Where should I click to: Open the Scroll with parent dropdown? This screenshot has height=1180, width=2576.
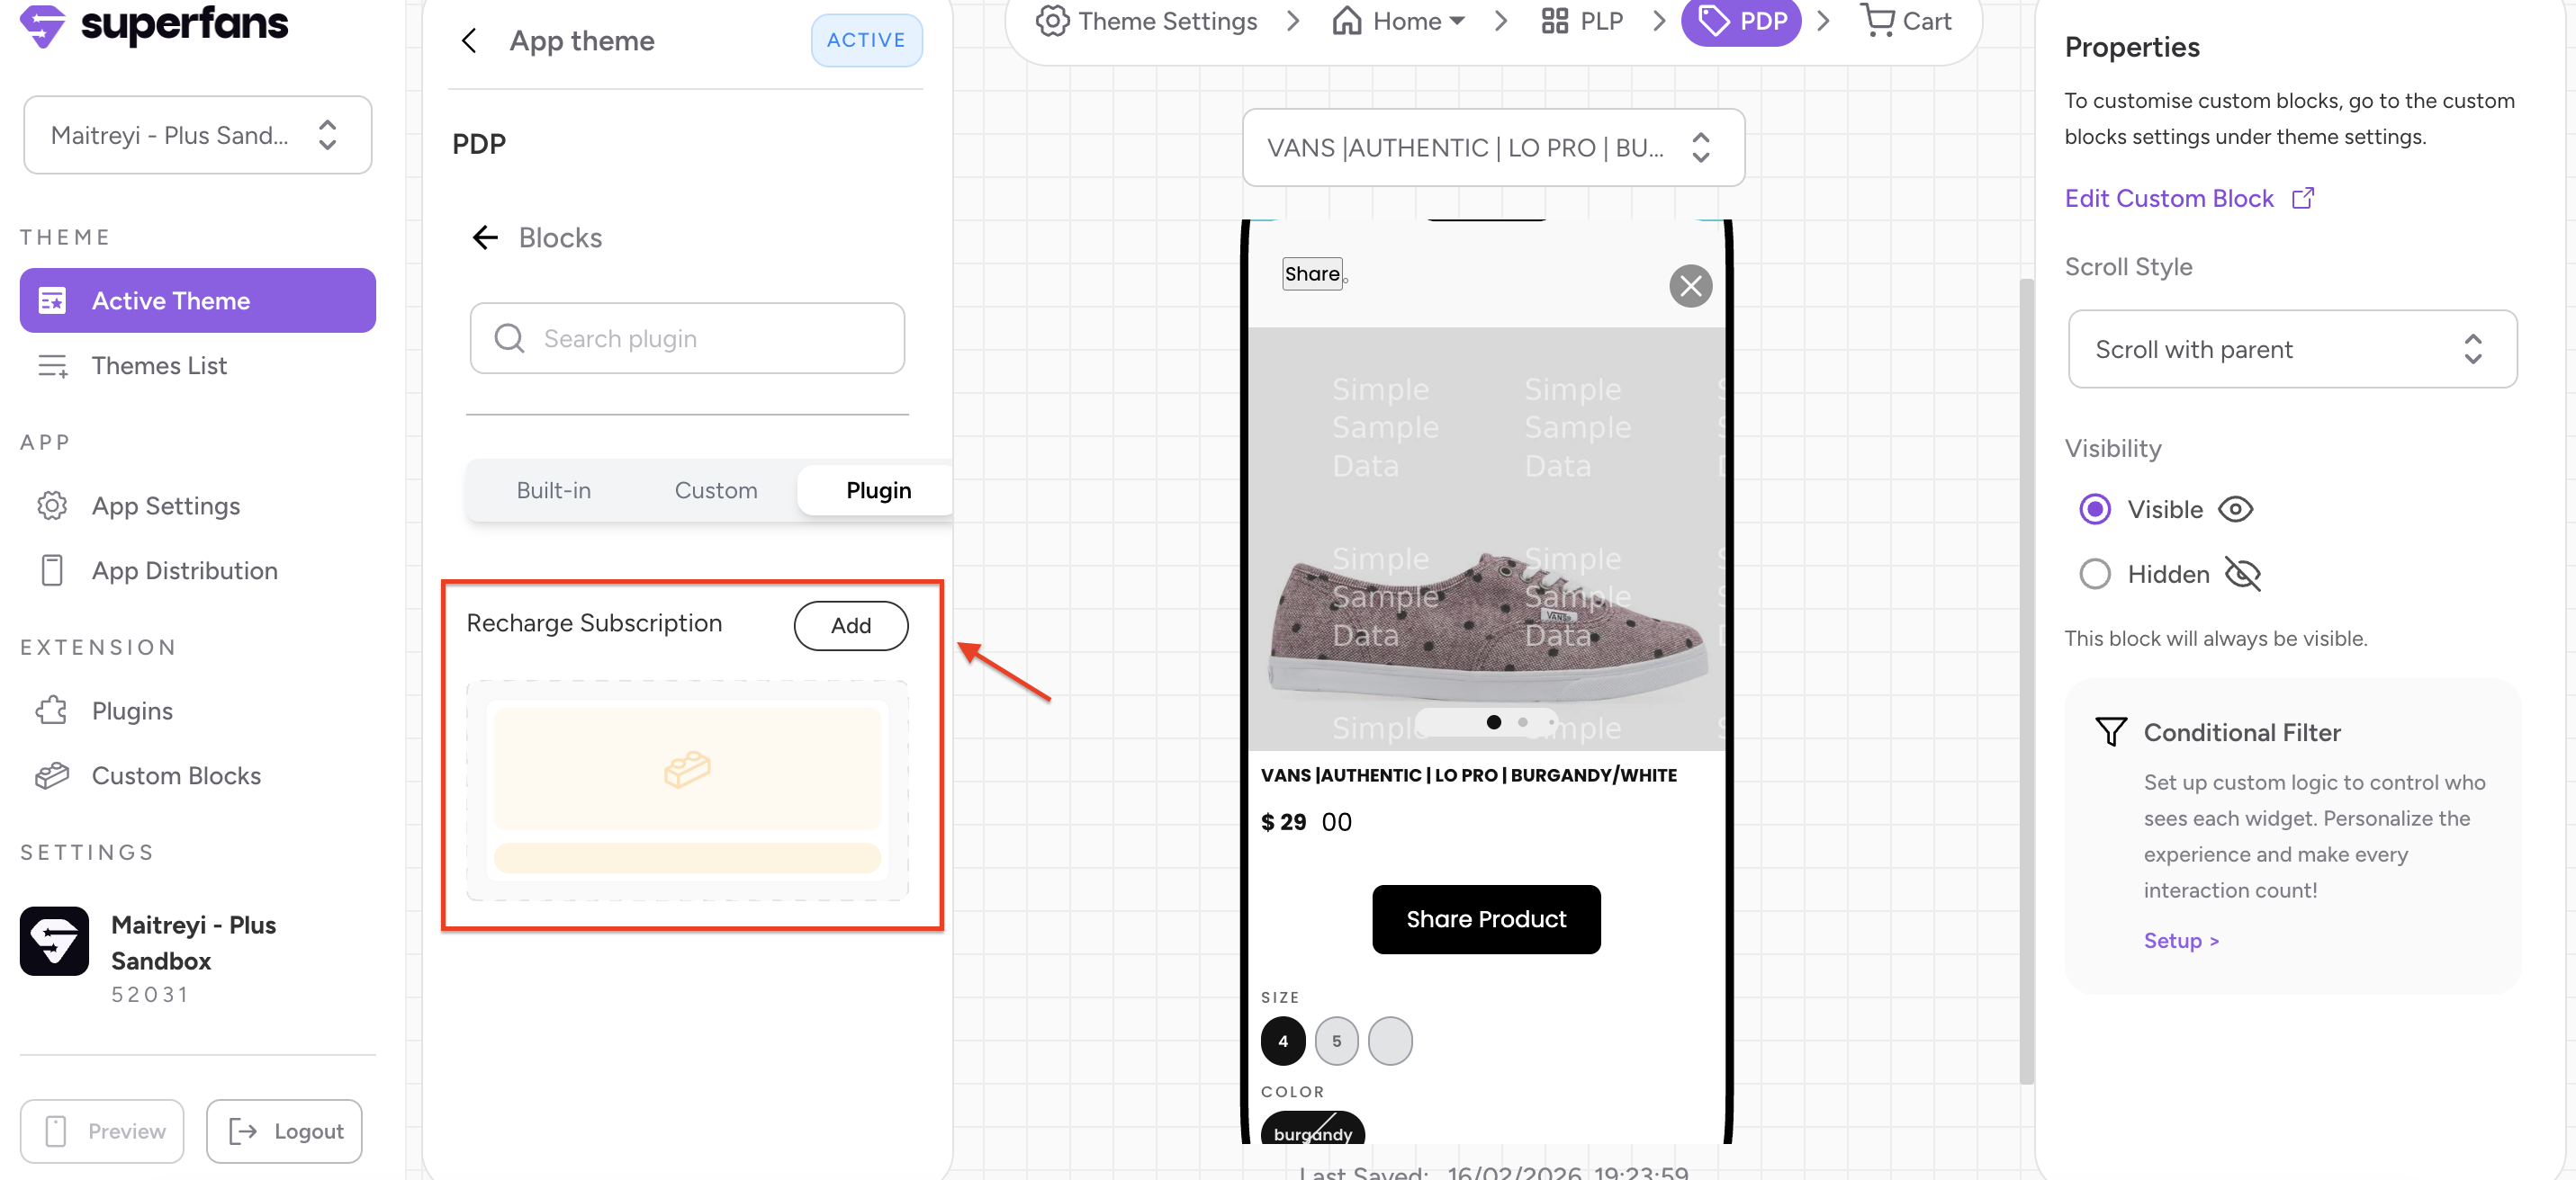pyautogui.click(x=2291, y=350)
